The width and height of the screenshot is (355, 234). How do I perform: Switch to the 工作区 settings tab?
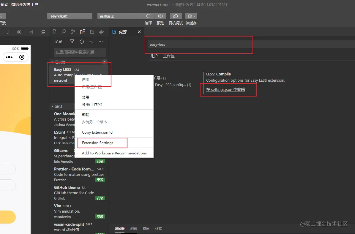[169, 56]
